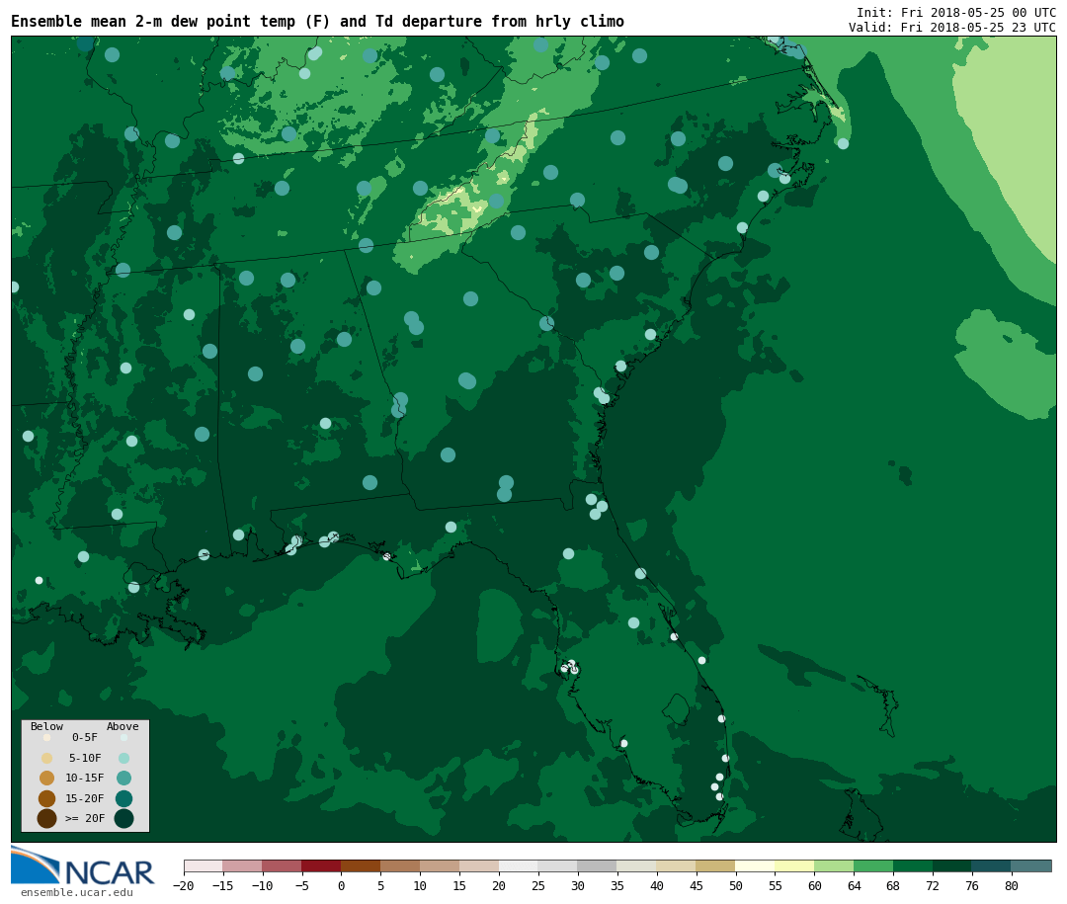Click the '10-15F' legend label
Viewport: 1067px width, 904px height.
pyautogui.click(x=85, y=779)
